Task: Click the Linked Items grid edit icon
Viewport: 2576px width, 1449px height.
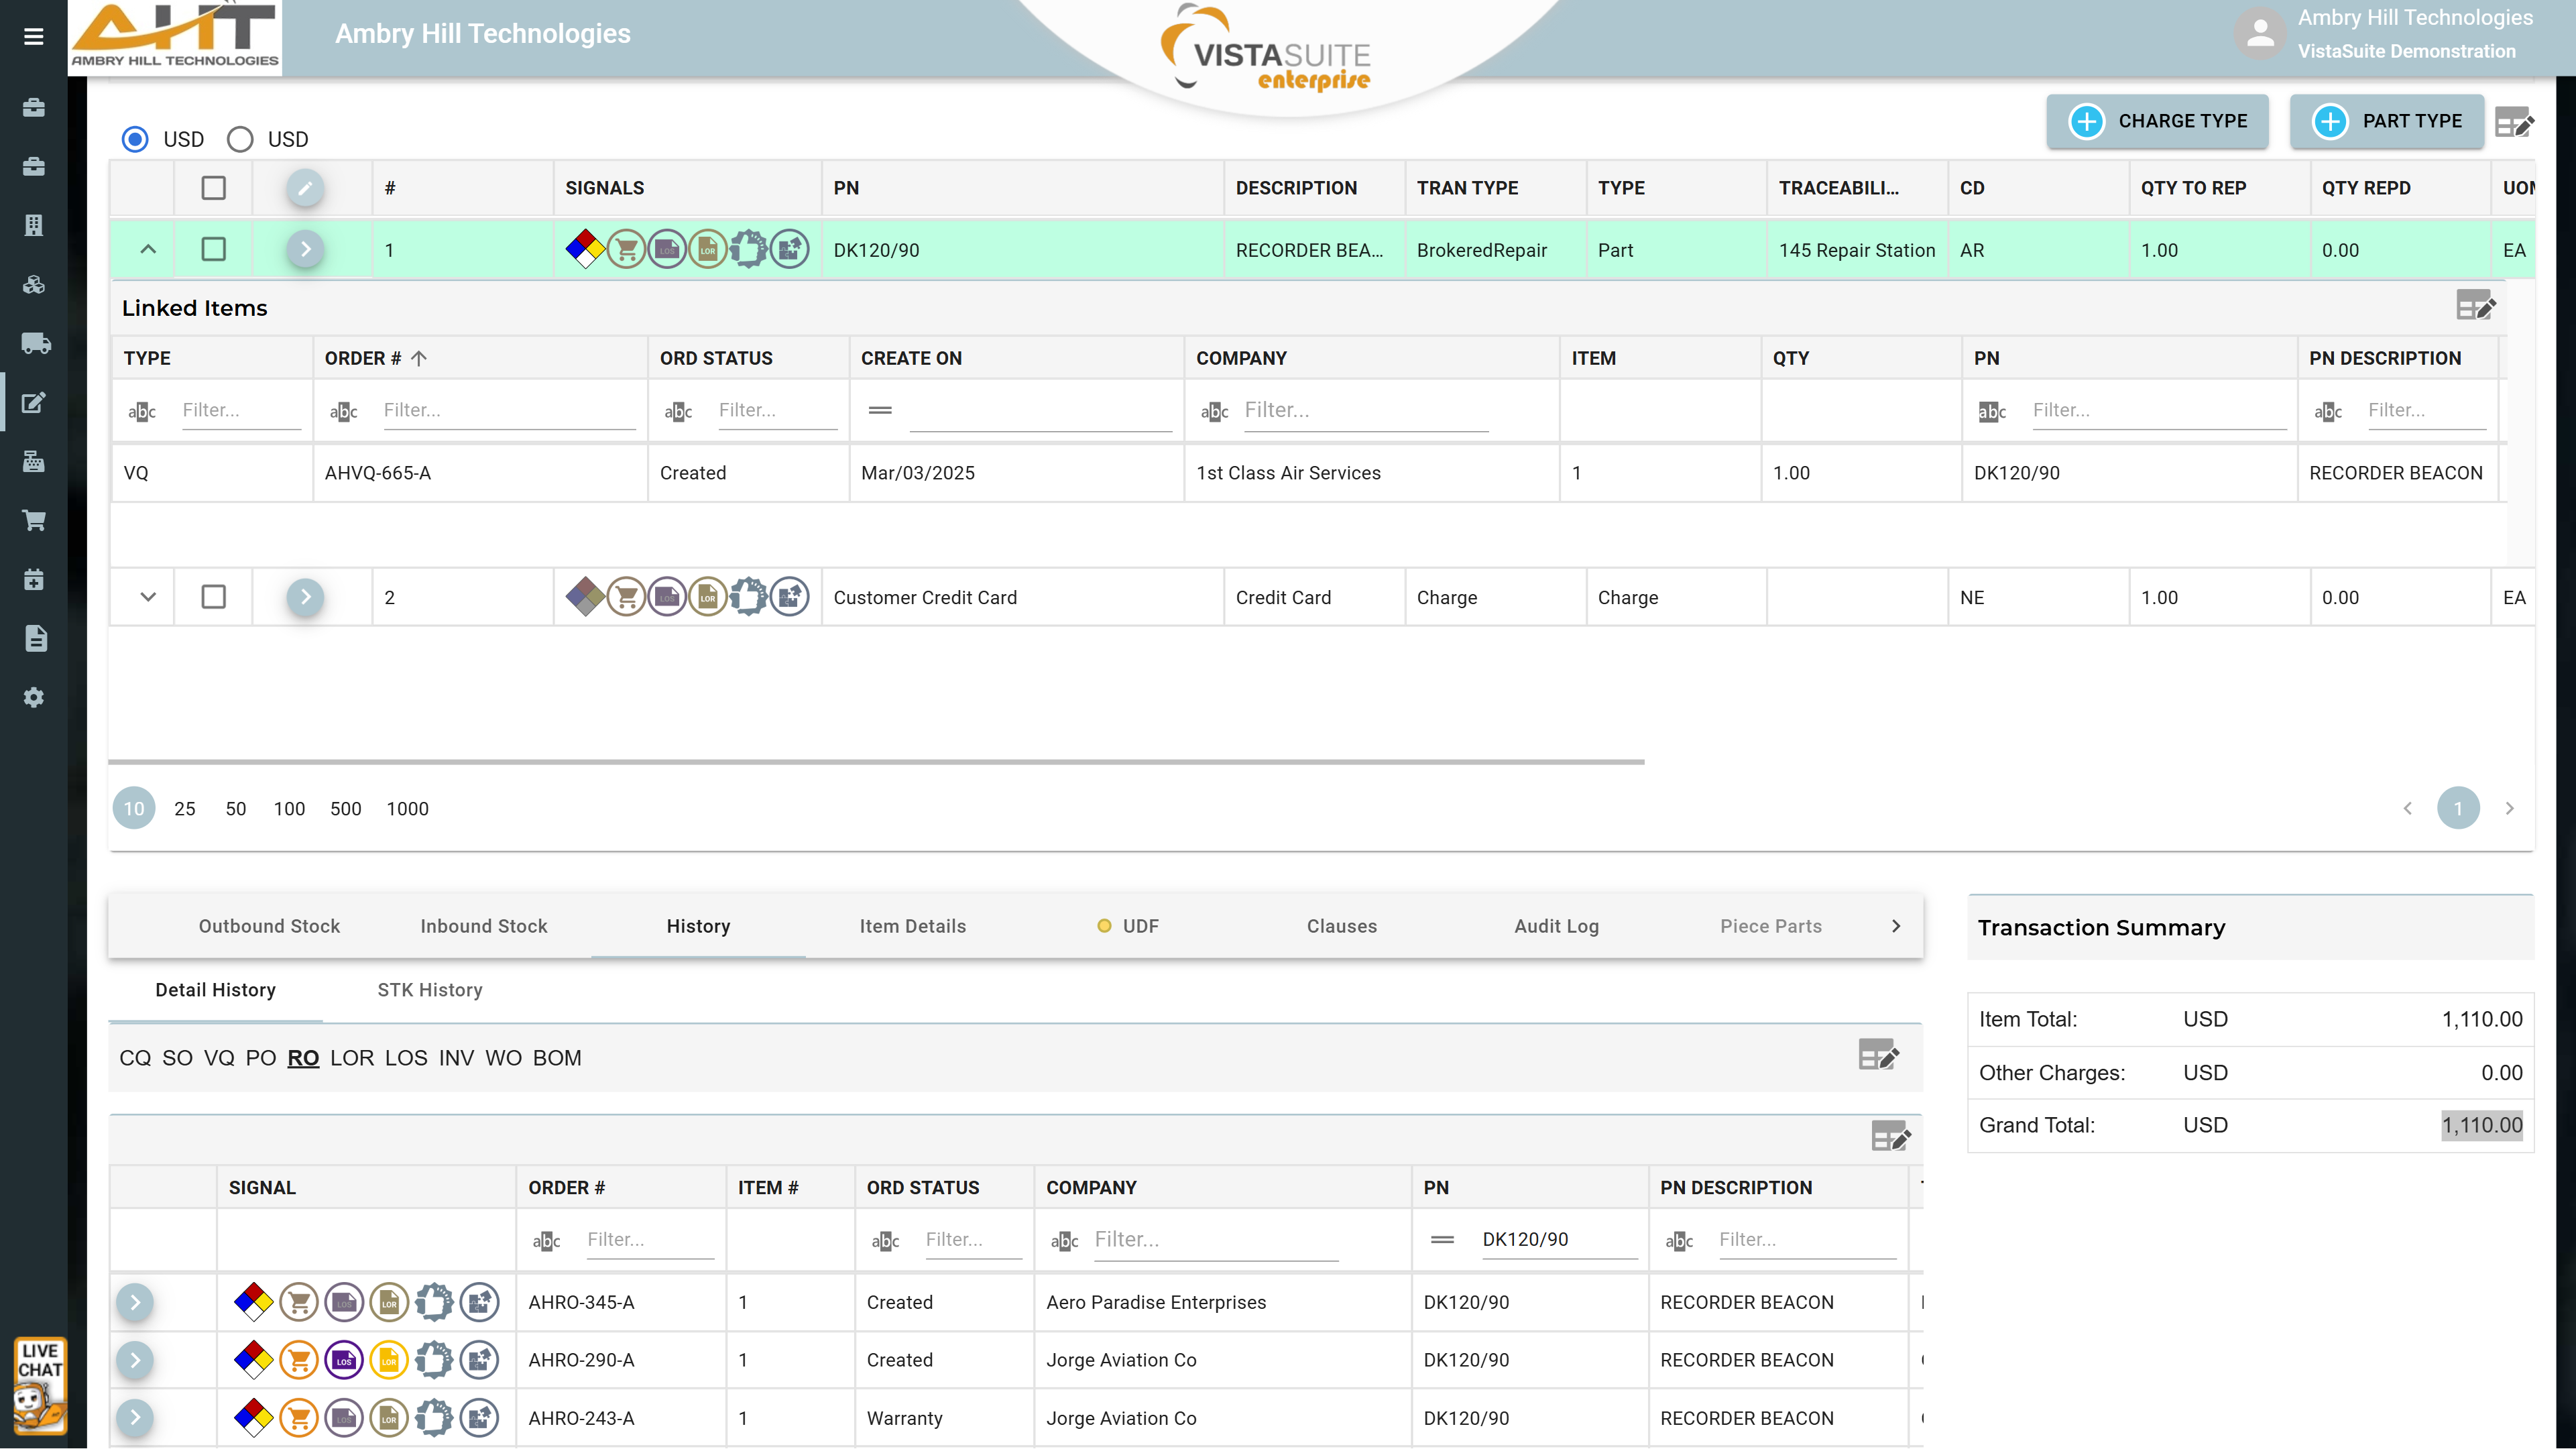Action: (x=2476, y=306)
